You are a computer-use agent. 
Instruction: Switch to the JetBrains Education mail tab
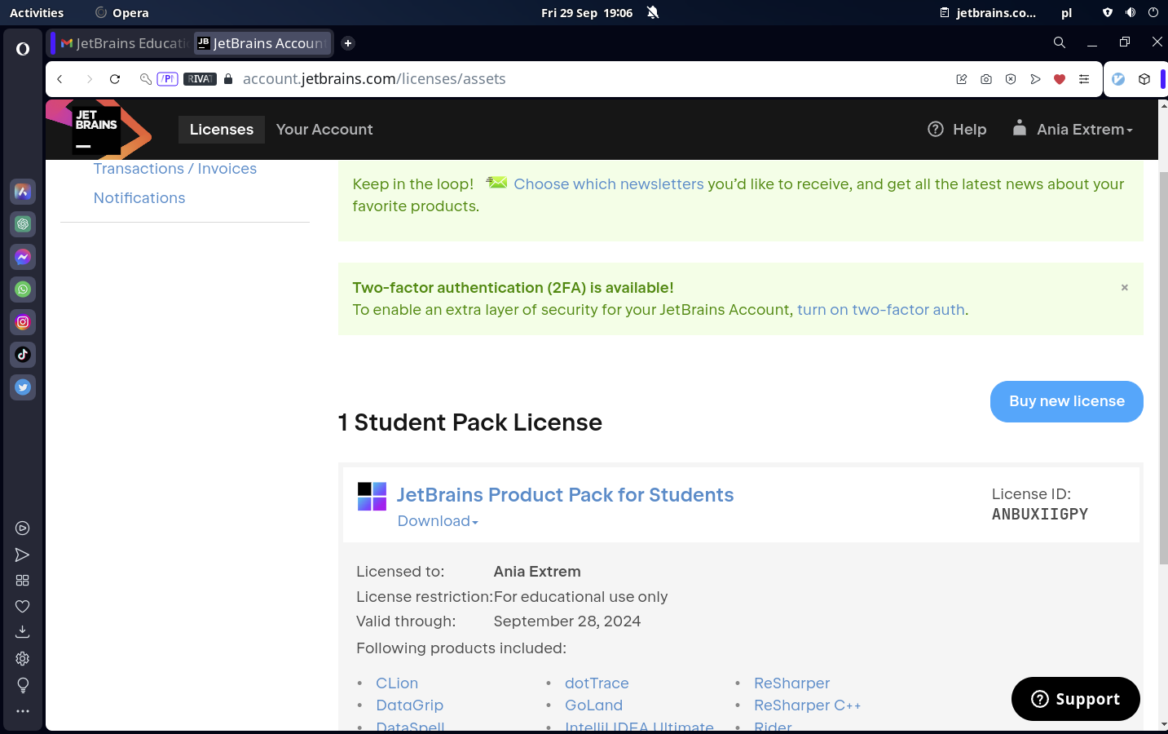pos(124,43)
